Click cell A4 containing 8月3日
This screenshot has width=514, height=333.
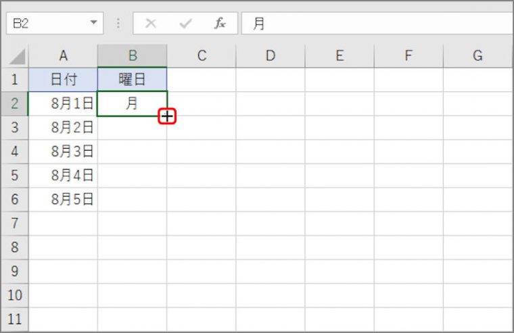(x=64, y=151)
